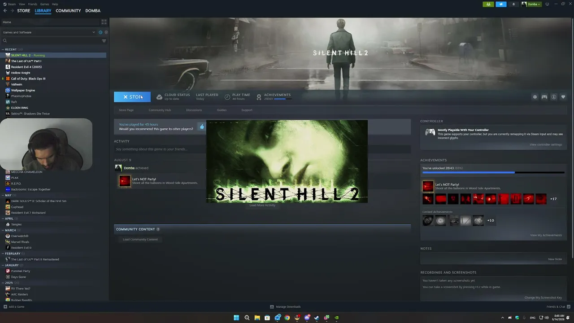Open the Games menu
Image resolution: width=574 pixels, height=323 pixels.
pyautogui.click(x=44, y=4)
